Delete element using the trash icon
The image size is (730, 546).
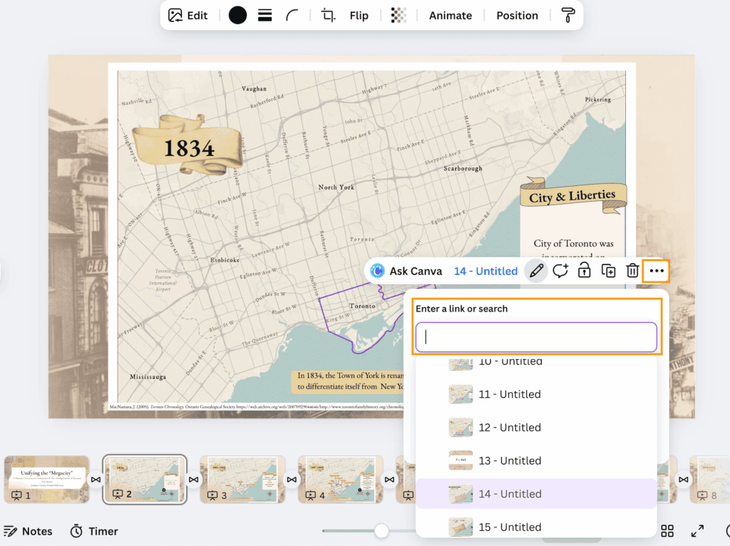tap(632, 271)
